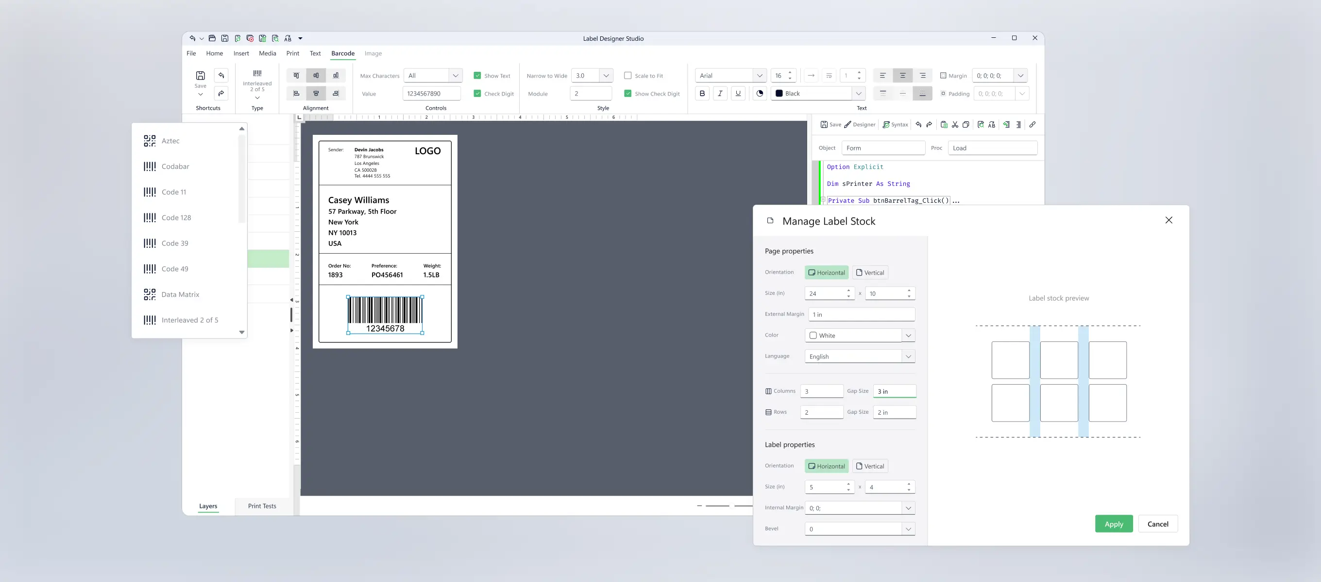Apply the label stock settings
The height and width of the screenshot is (582, 1321).
point(1114,524)
